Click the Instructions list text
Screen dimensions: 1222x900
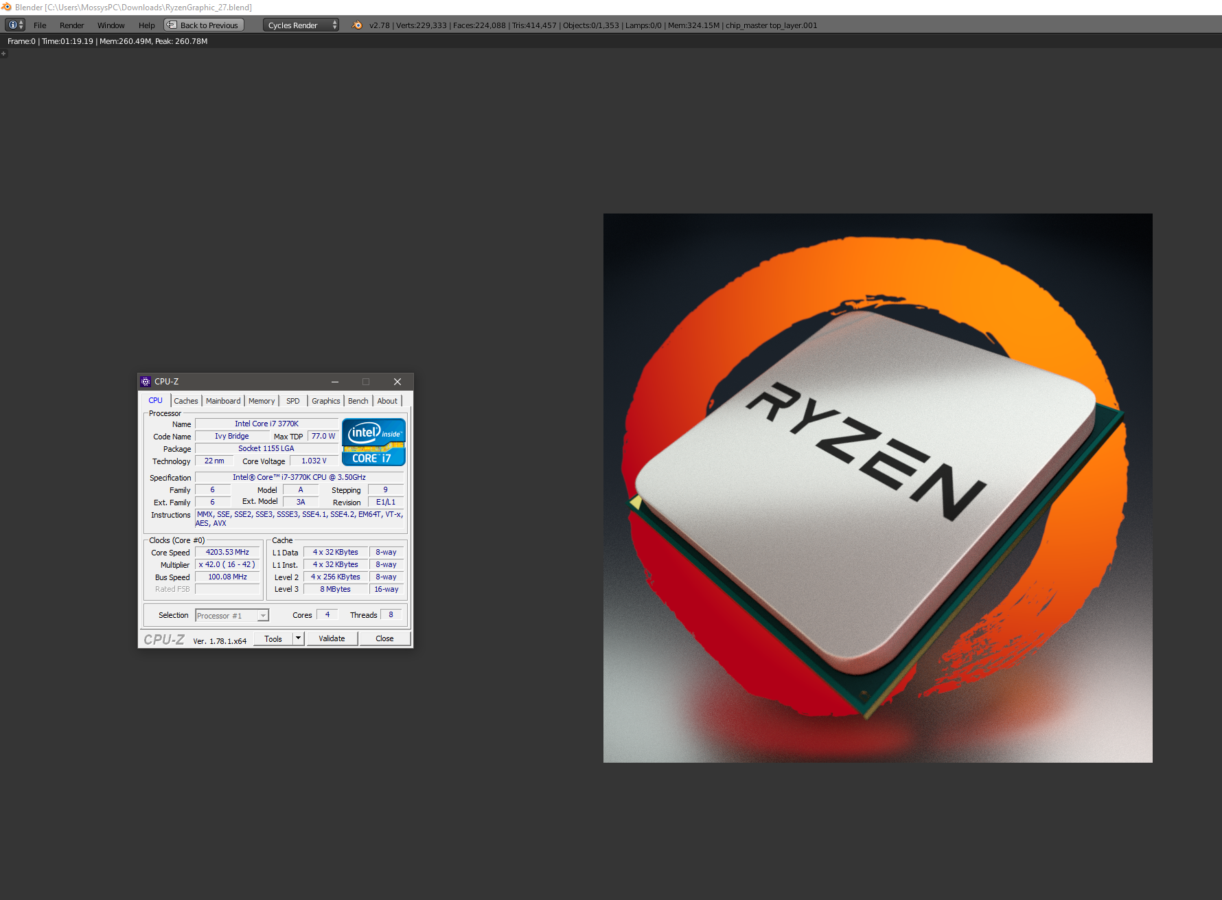tap(299, 518)
